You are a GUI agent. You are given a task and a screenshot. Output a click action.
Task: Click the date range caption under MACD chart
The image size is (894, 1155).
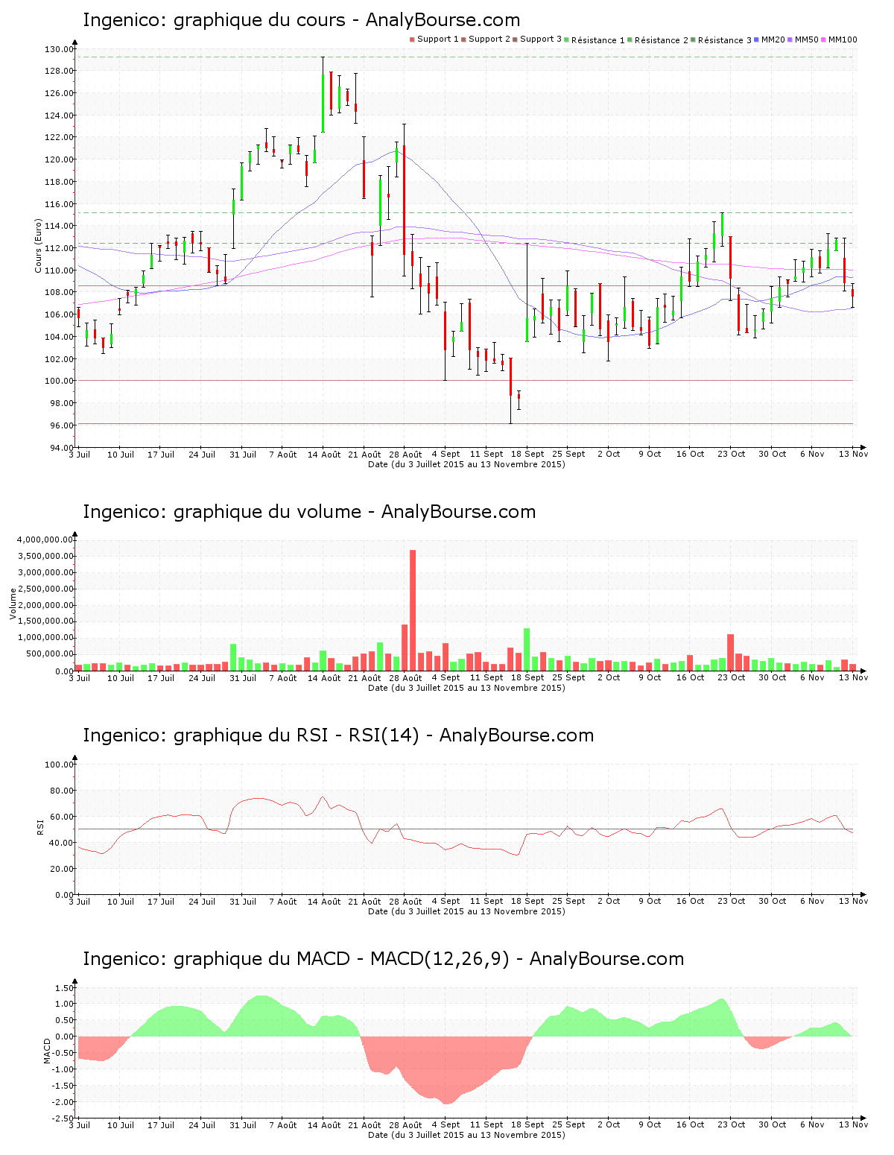click(x=466, y=1135)
